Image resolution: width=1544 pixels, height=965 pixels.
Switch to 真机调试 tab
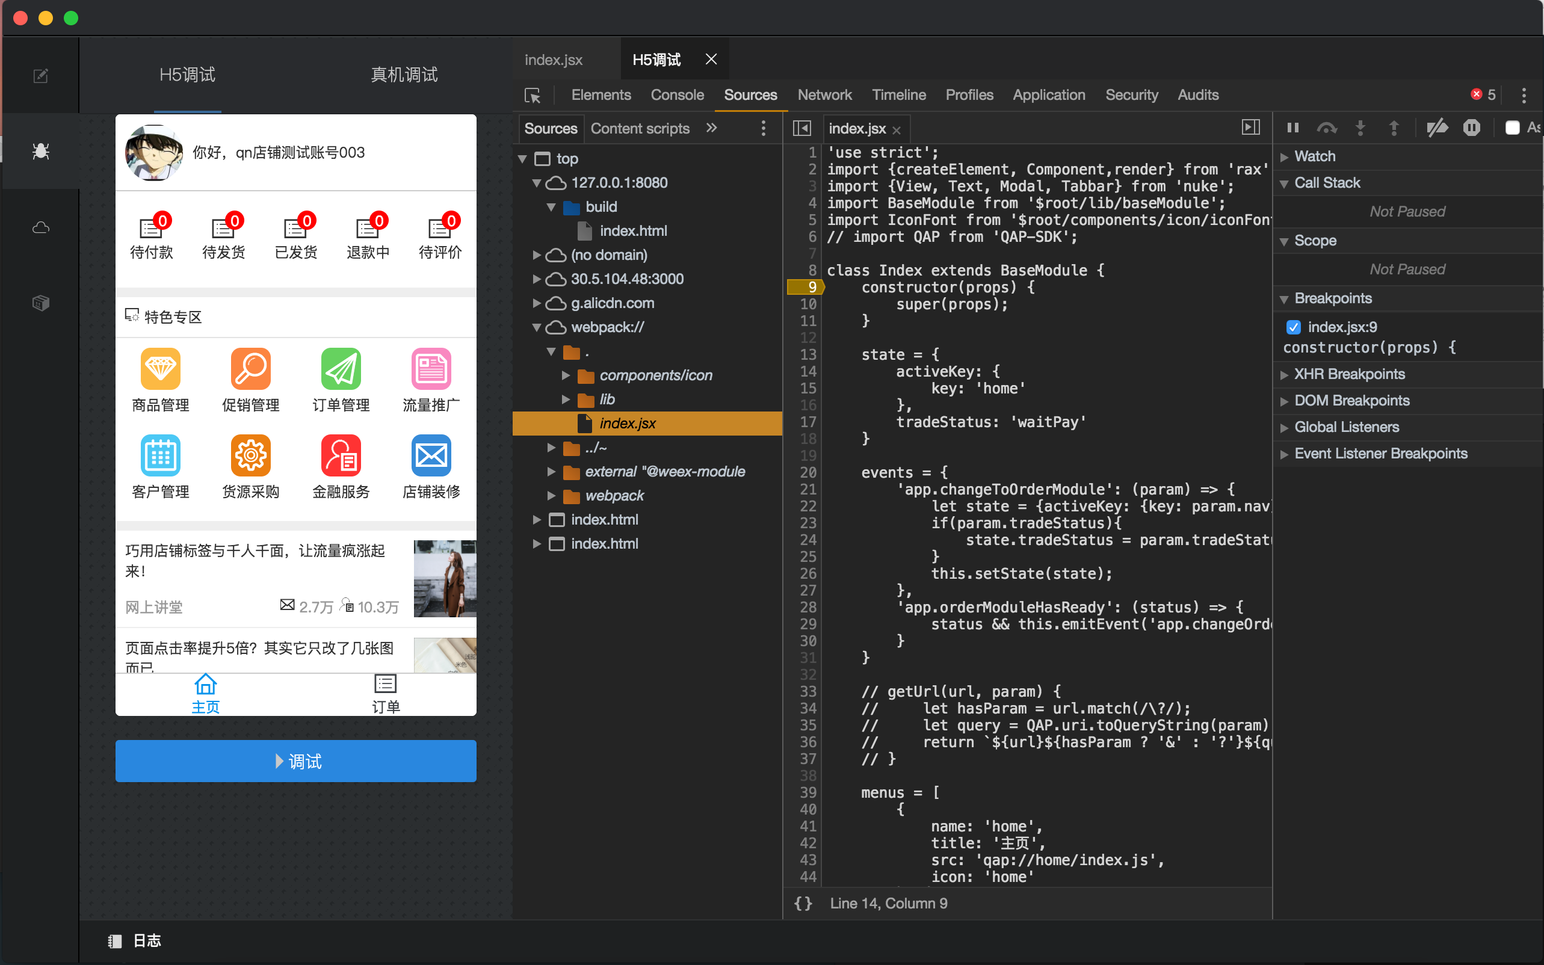point(404,75)
